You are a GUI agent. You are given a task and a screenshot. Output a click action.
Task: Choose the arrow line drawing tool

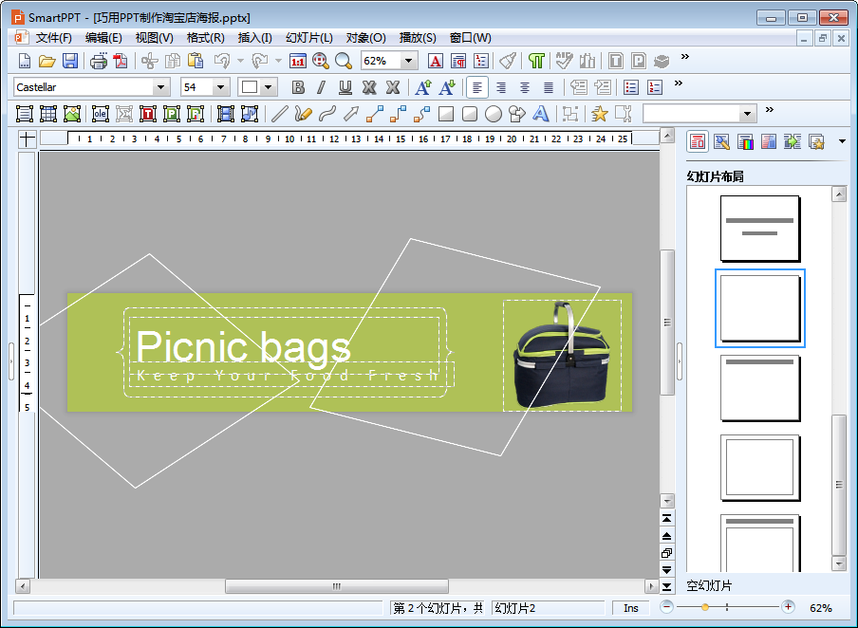coord(351,114)
